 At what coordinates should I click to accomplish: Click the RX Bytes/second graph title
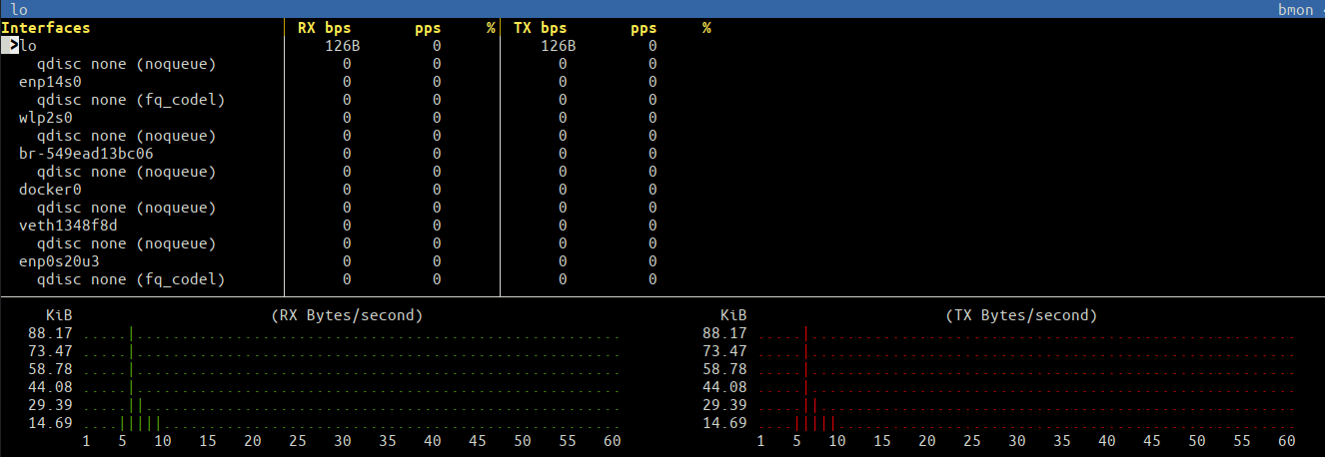coord(347,315)
